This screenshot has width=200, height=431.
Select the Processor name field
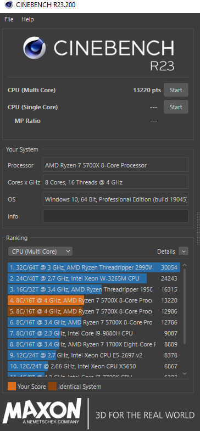tap(115, 165)
